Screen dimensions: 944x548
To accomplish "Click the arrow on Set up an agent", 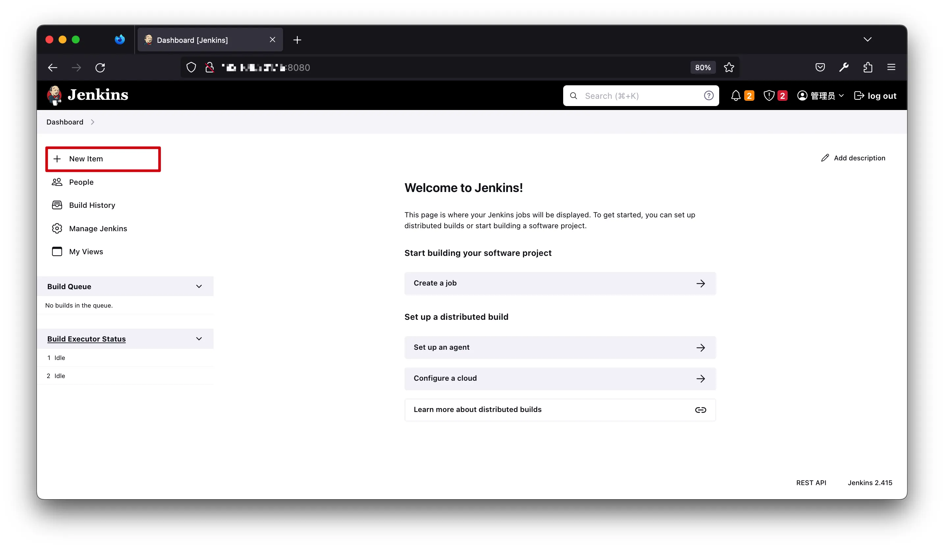I will [x=700, y=347].
